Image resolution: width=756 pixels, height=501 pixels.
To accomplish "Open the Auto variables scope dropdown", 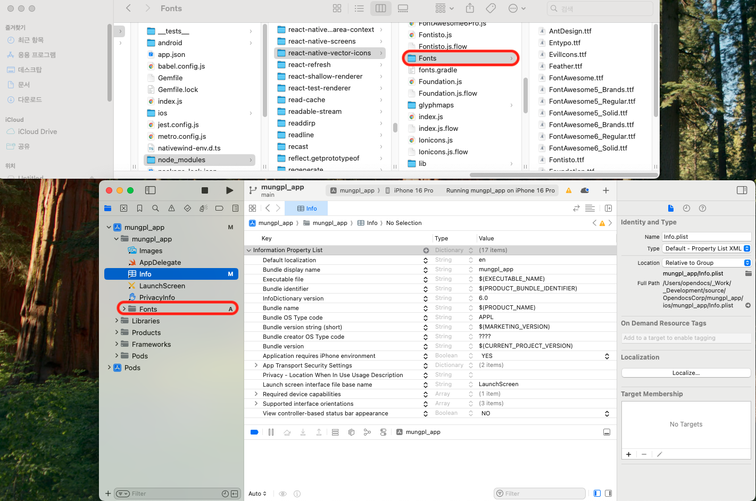I will pyautogui.click(x=257, y=494).
